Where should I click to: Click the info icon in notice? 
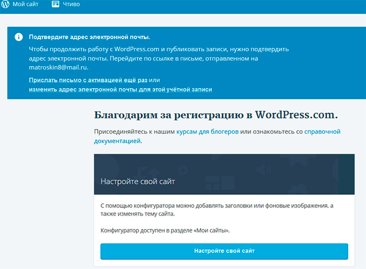19,37
